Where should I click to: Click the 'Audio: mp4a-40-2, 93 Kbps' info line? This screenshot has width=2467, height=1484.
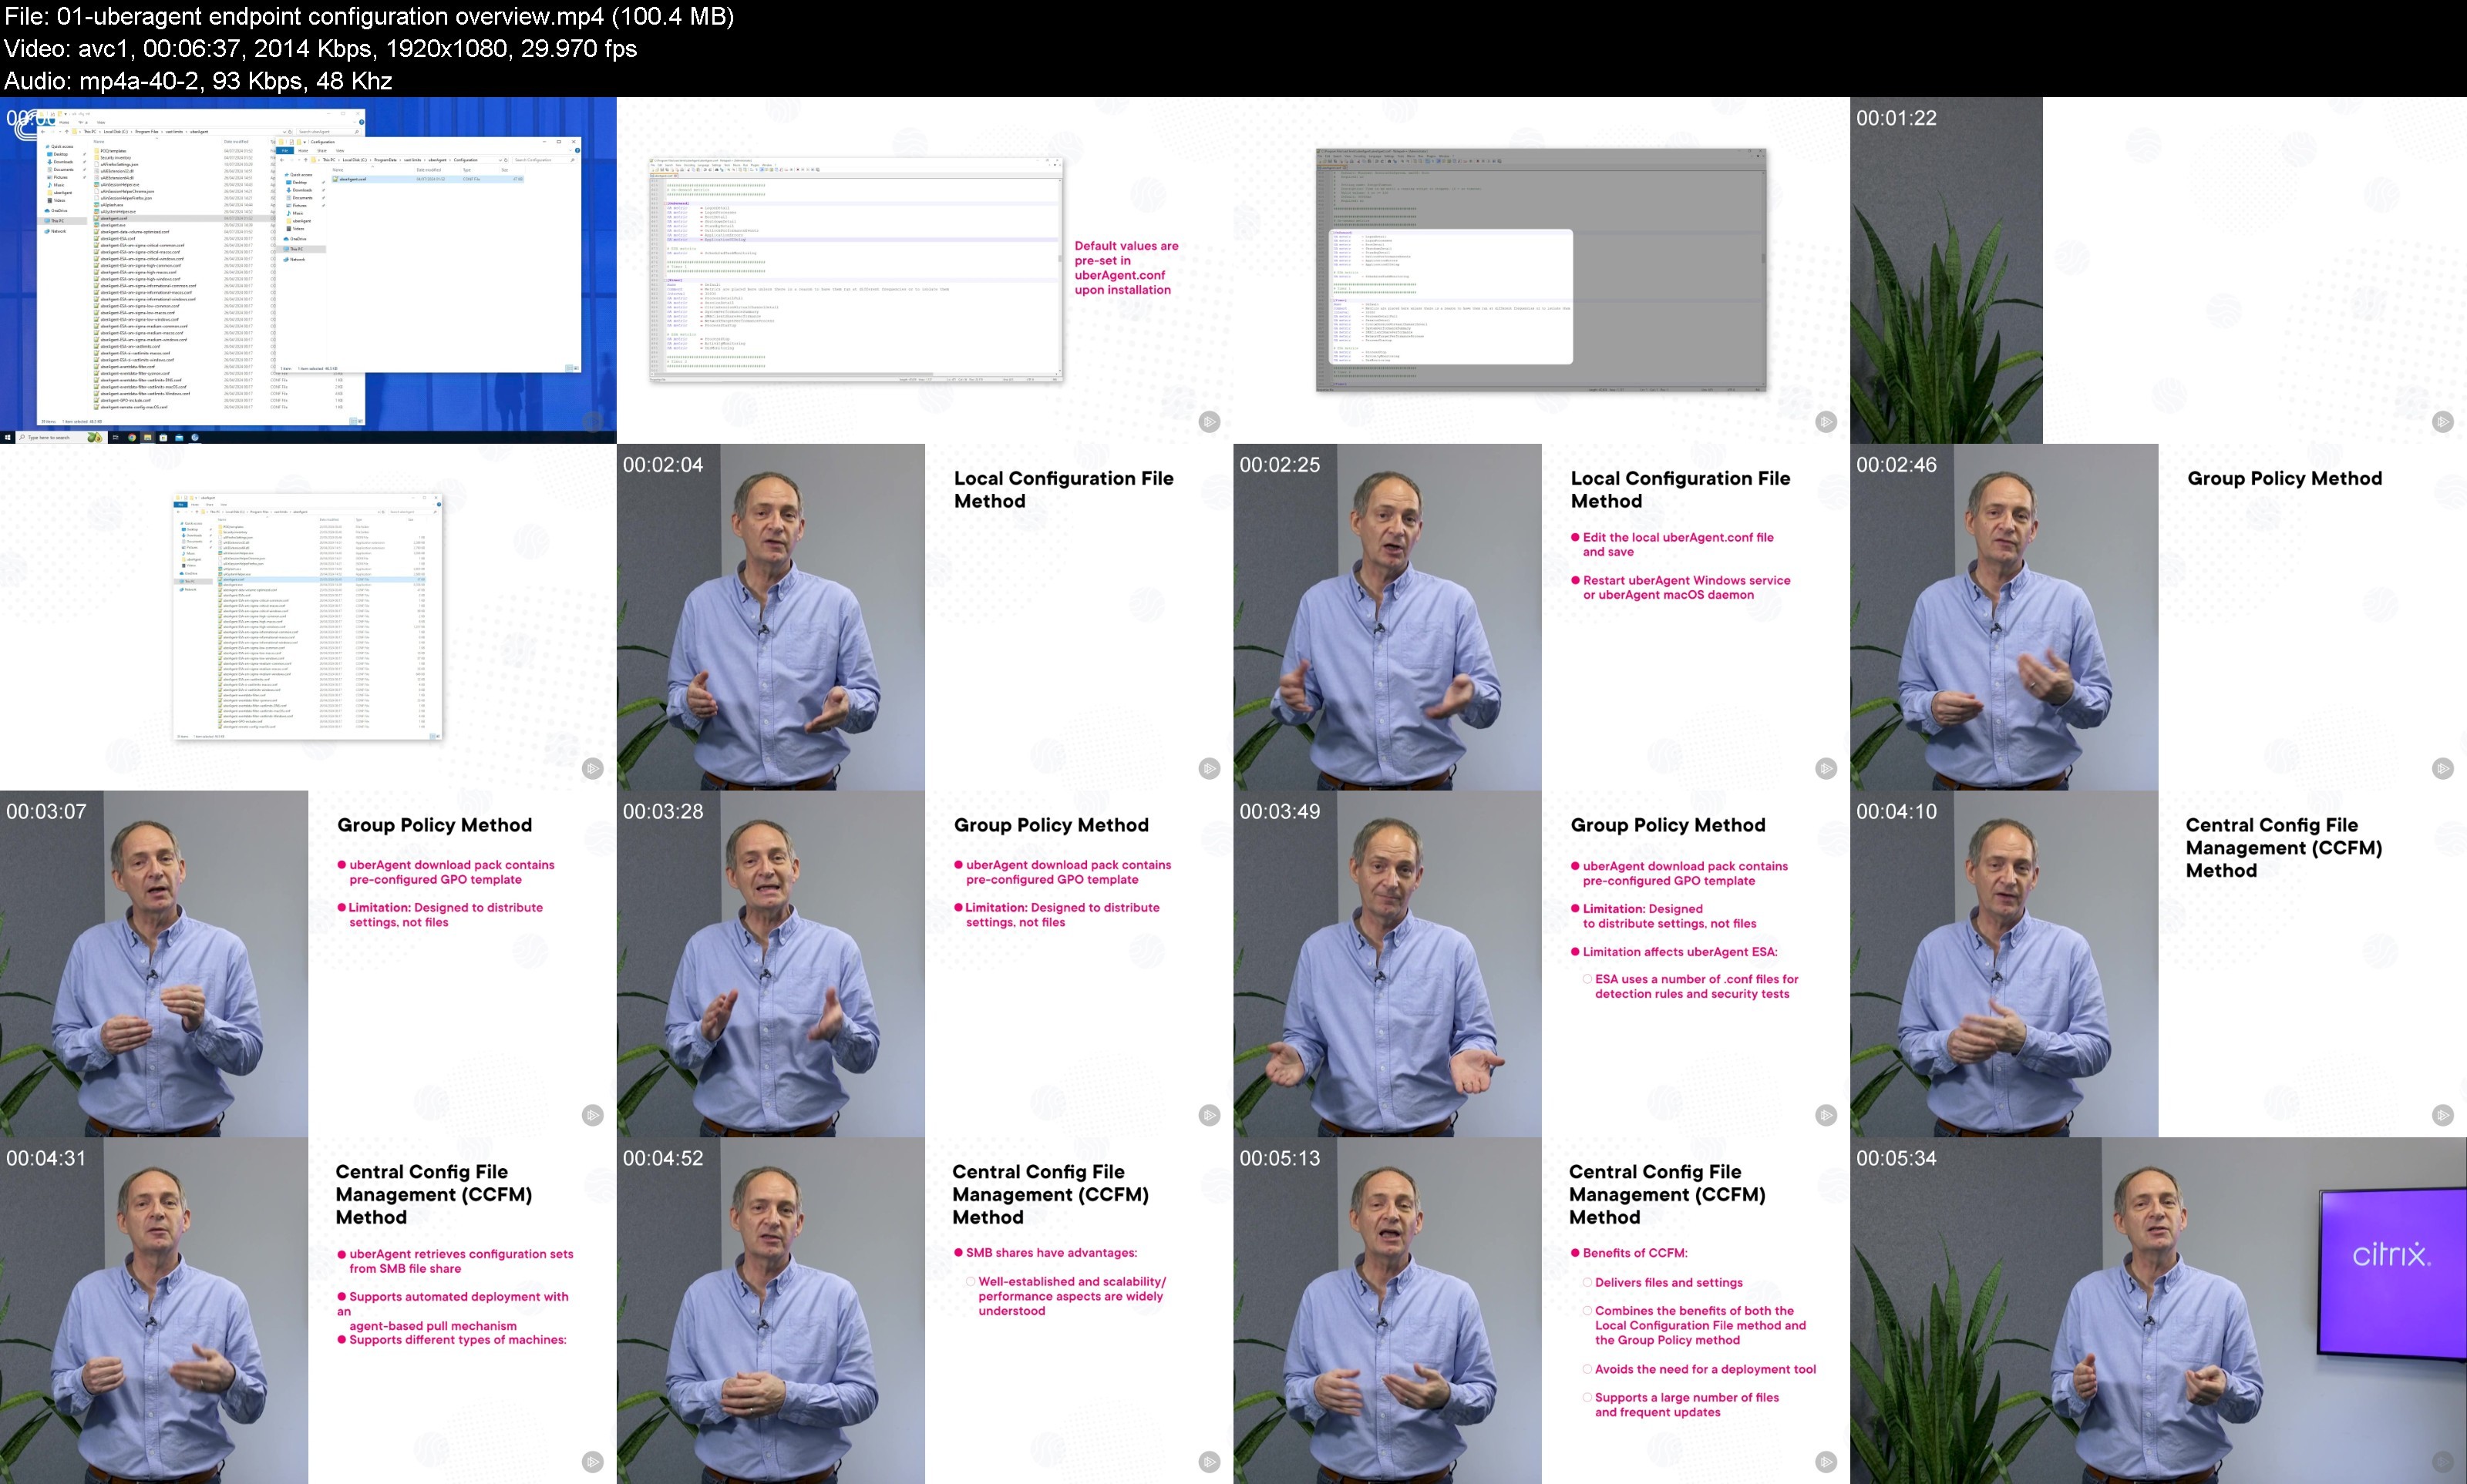198,80
